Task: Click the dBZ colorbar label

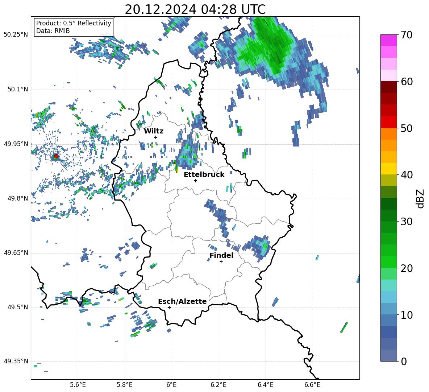Action: coord(421,198)
